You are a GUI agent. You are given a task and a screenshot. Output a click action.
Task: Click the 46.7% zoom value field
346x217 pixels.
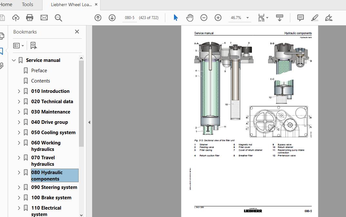tap(236, 18)
